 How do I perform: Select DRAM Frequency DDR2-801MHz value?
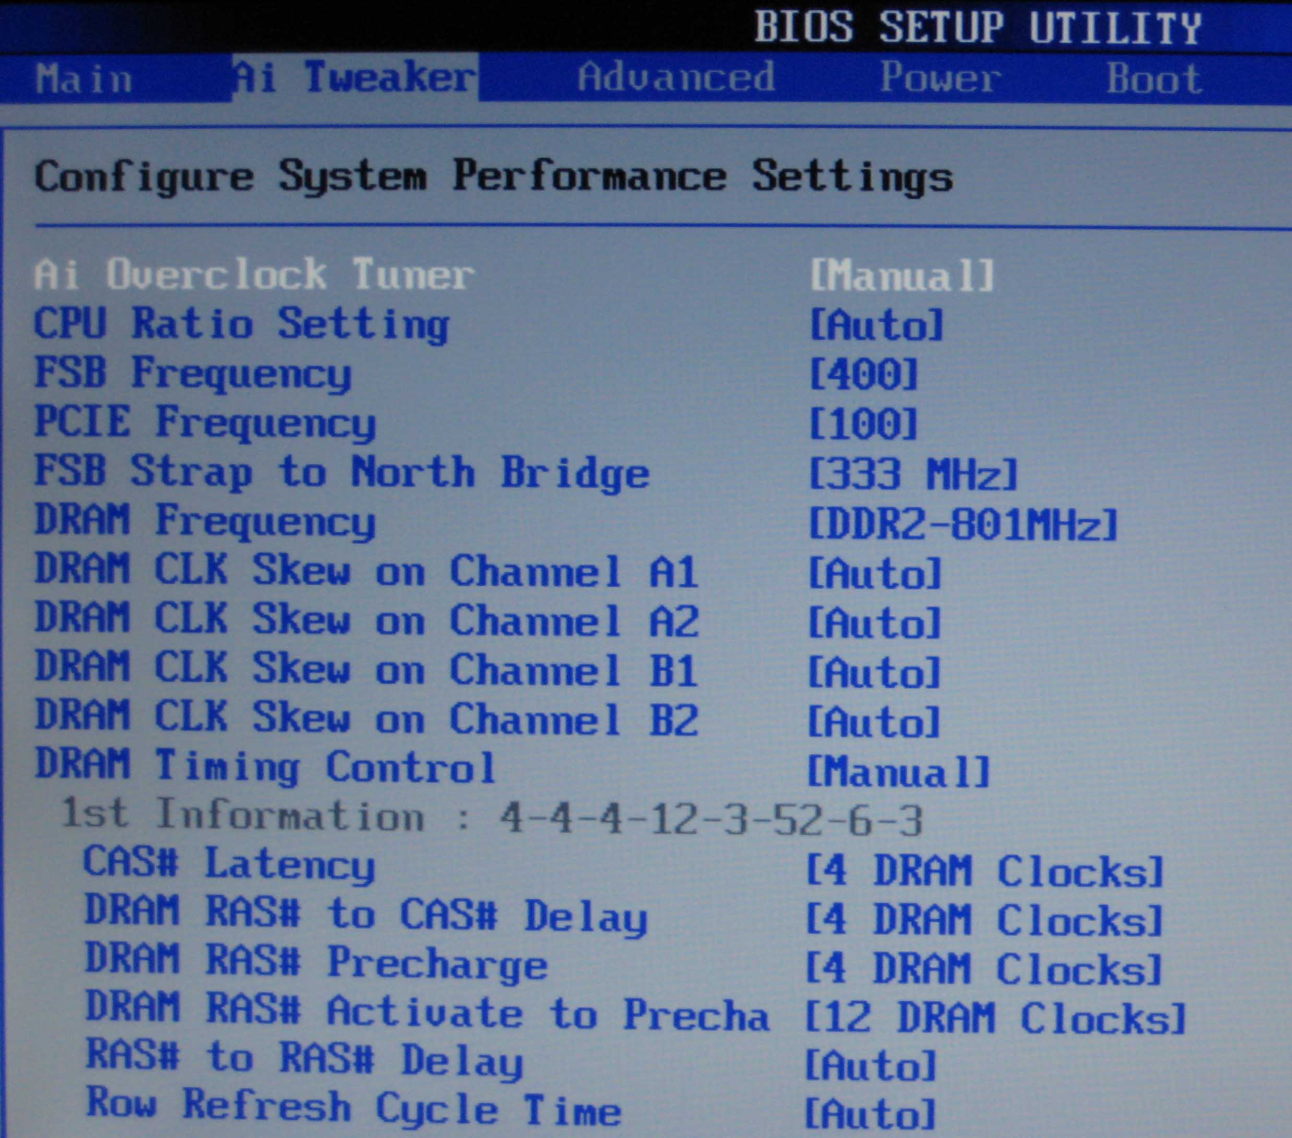click(963, 524)
